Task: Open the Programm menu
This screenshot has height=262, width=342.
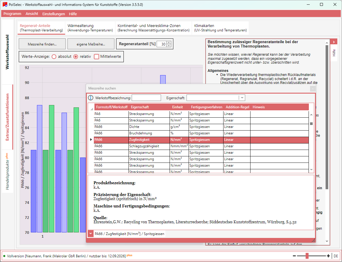Action: click(12, 14)
